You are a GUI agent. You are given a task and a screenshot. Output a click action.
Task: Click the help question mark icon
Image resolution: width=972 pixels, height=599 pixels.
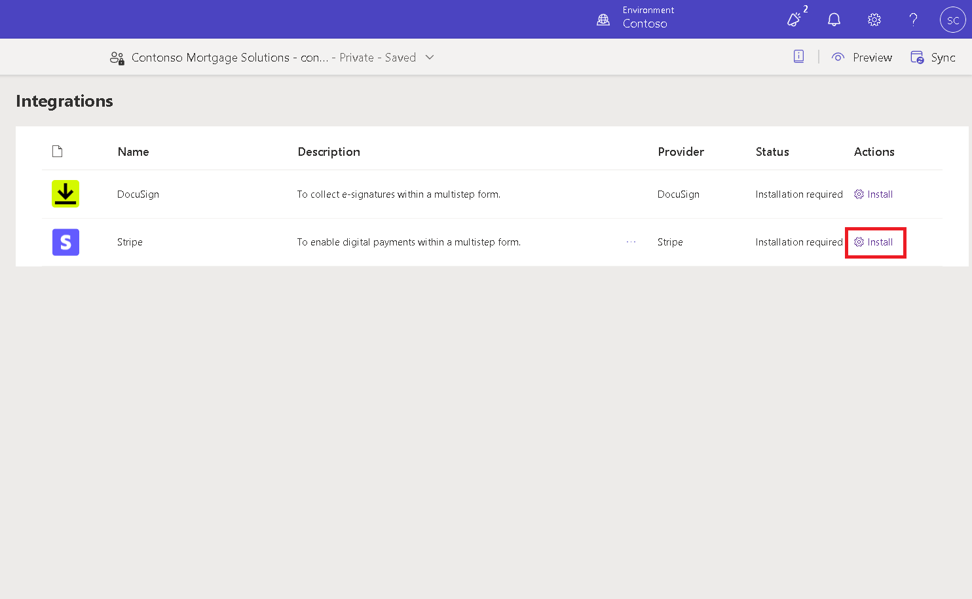click(913, 20)
